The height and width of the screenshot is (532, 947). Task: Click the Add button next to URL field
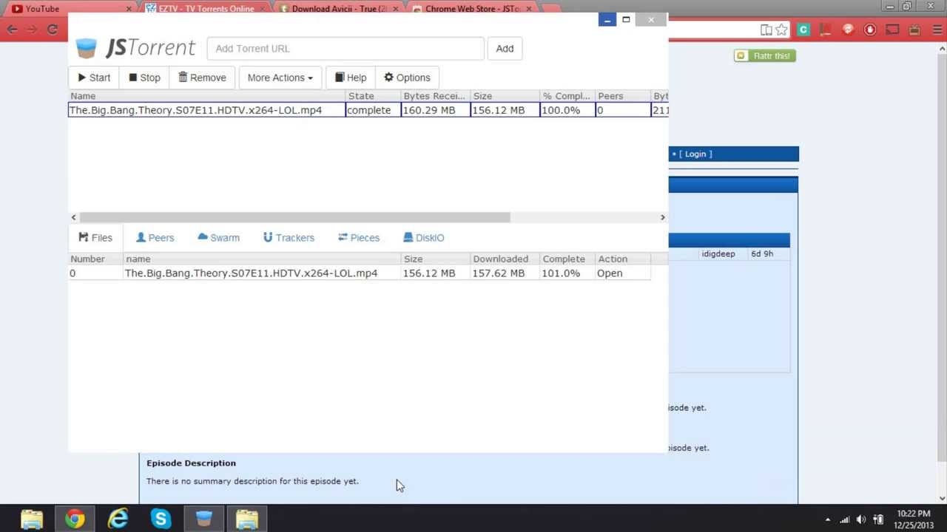[x=505, y=49]
